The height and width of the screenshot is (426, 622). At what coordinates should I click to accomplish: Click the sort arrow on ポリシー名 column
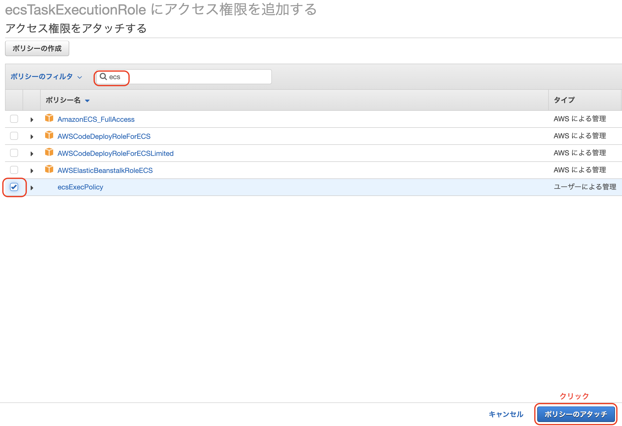tap(87, 100)
